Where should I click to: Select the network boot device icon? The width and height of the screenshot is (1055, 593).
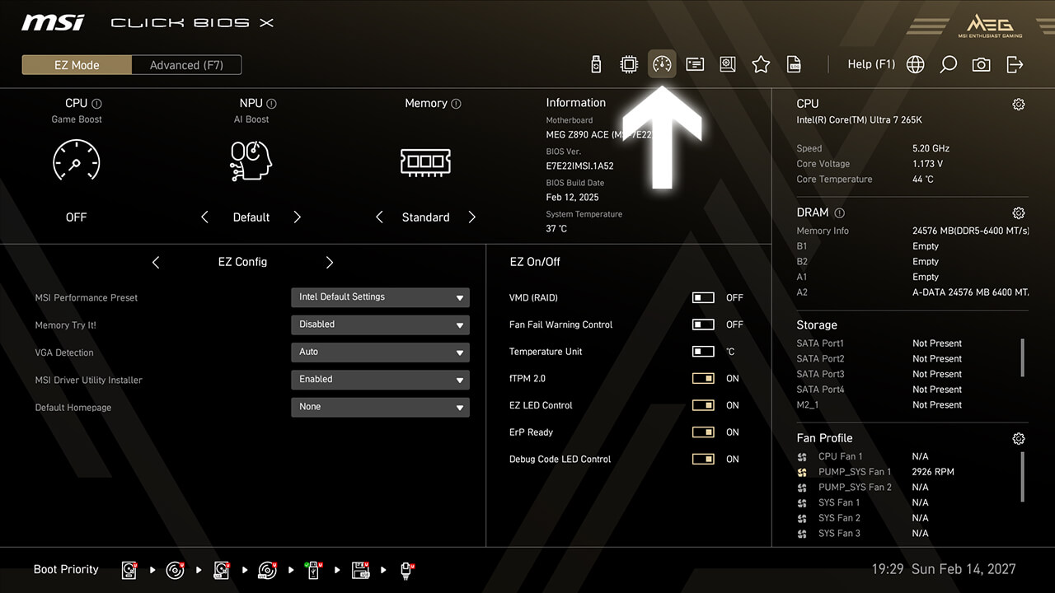407,570
